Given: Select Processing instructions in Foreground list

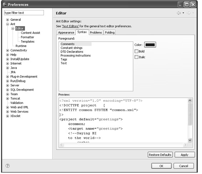Looking at the screenshot, I should pyautogui.click(x=76, y=56).
